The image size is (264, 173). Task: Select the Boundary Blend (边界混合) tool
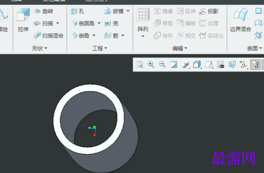(x=241, y=20)
